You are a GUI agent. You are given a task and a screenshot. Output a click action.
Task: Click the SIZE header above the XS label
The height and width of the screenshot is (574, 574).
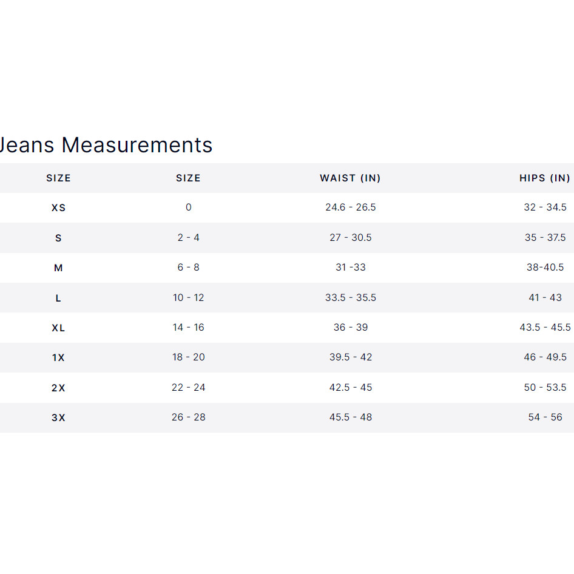point(58,178)
